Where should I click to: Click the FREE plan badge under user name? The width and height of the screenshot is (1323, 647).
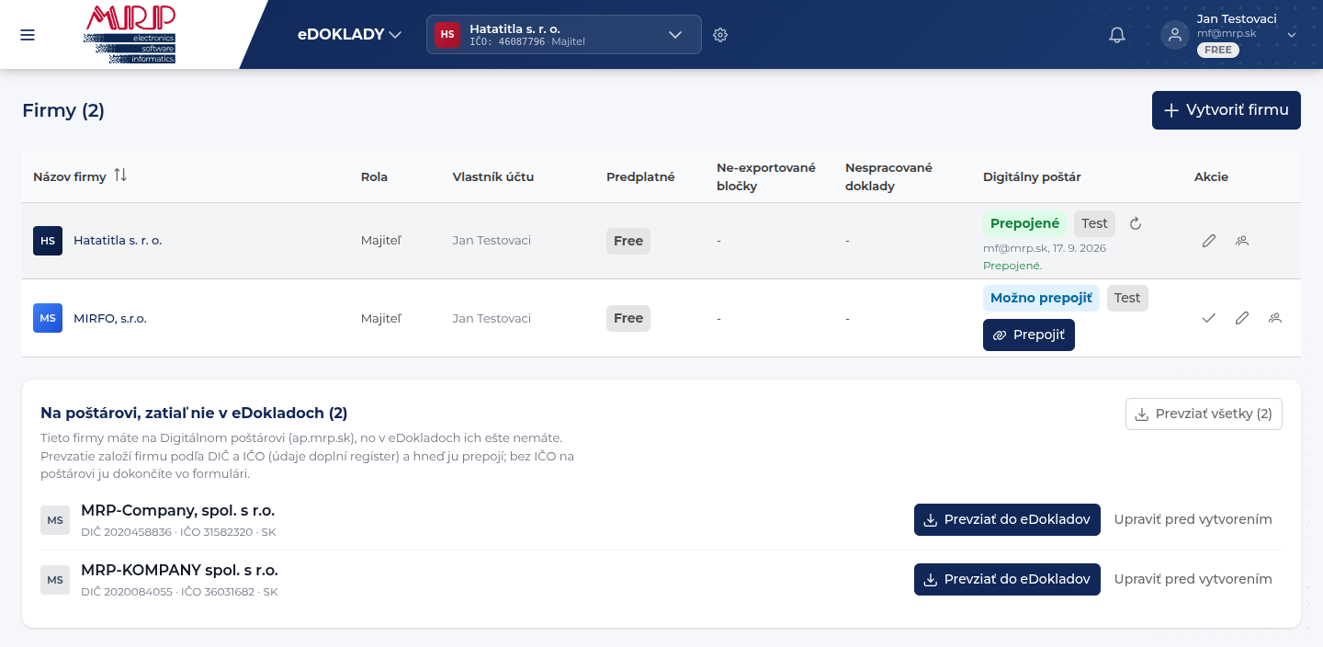pyautogui.click(x=1218, y=50)
